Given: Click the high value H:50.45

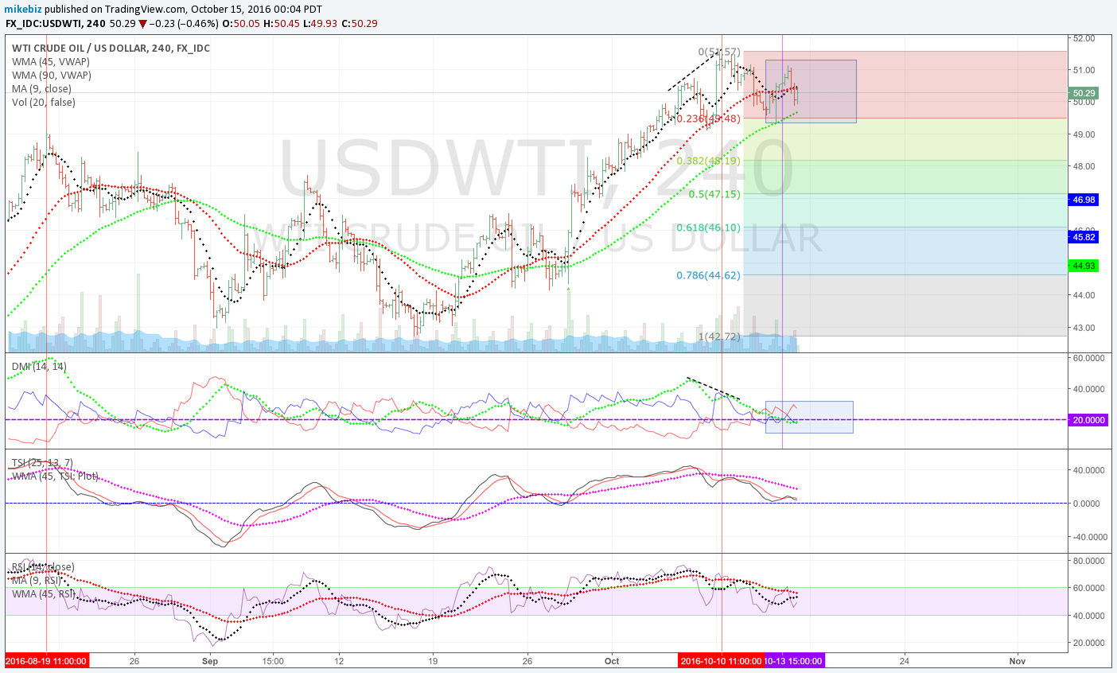Looking at the screenshot, I should tap(282, 23).
